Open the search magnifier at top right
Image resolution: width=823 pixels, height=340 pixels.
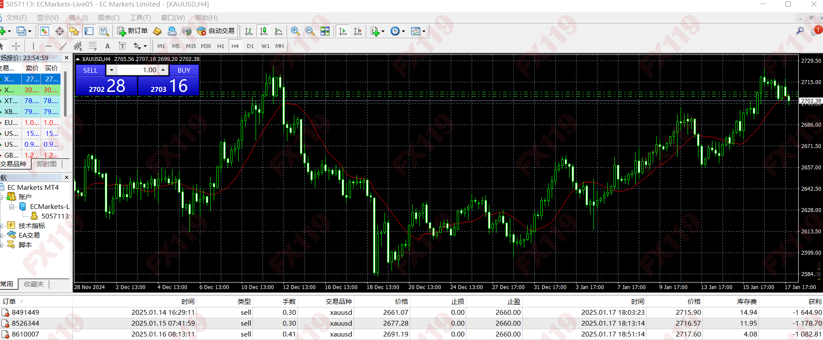click(800, 31)
